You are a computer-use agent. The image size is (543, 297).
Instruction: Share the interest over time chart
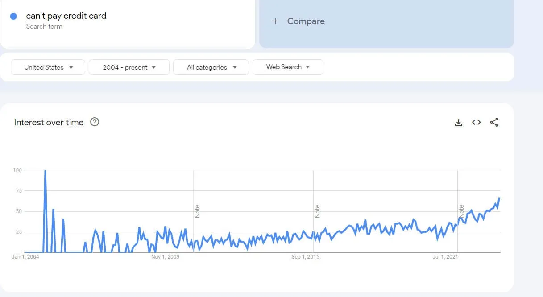coord(494,123)
